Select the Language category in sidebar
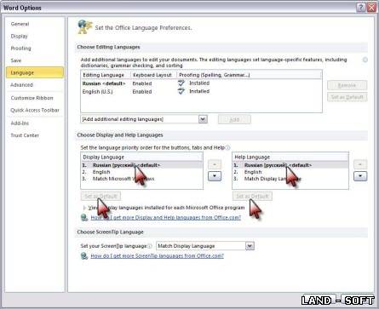379x309 pixels. tap(35, 72)
